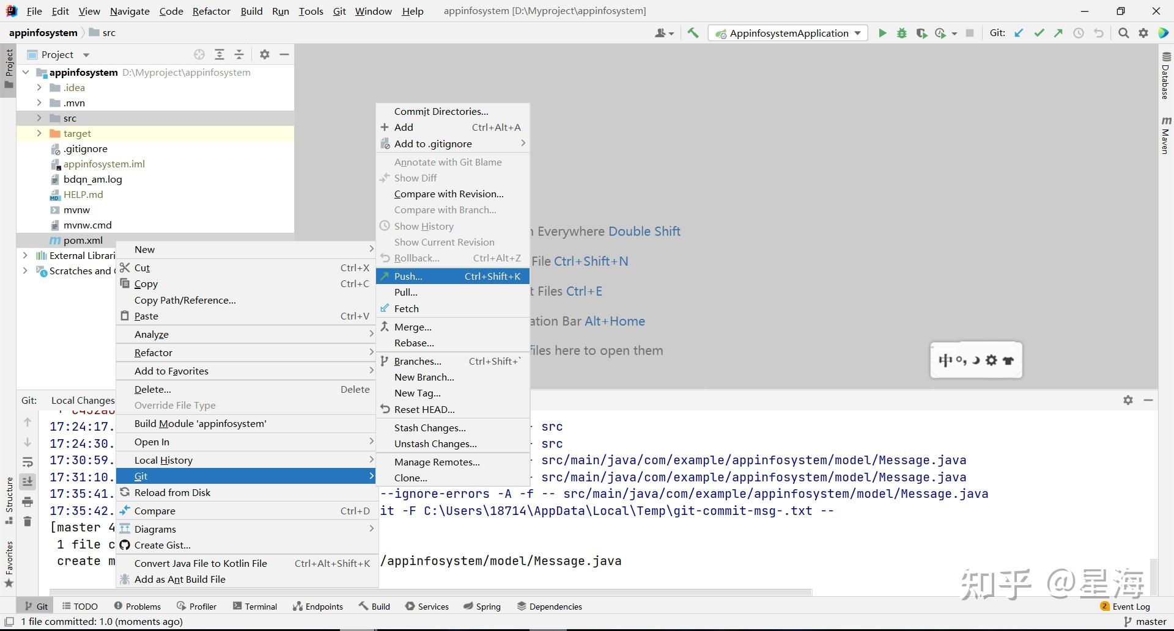Screen dimensions: 1174x631
Task: Click the console print icon
Action: [x=28, y=502]
